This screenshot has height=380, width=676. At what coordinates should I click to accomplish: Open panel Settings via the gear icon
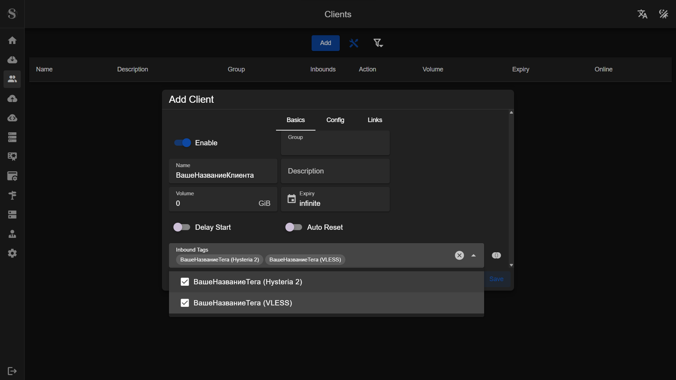pos(12,253)
